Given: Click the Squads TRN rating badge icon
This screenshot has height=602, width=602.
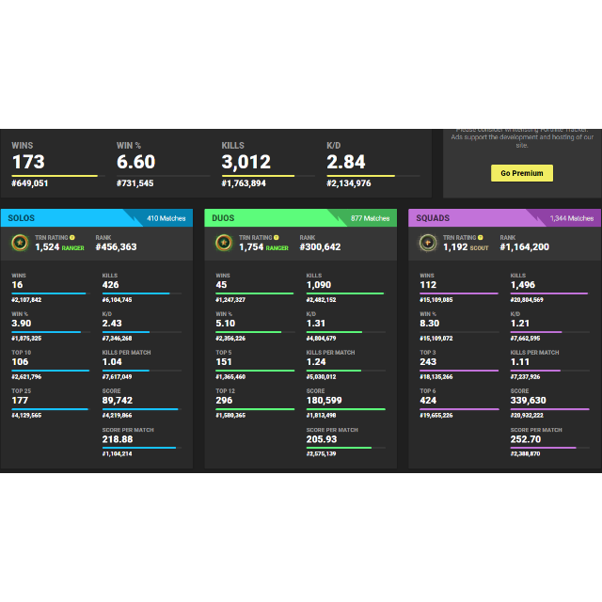Looking at the screenshot, I should 428,243.
